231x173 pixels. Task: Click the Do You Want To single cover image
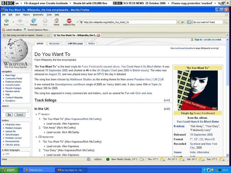(x=198, y=90)
